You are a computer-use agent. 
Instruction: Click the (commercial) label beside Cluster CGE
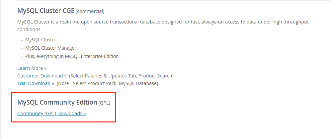(x=90, y=12)
